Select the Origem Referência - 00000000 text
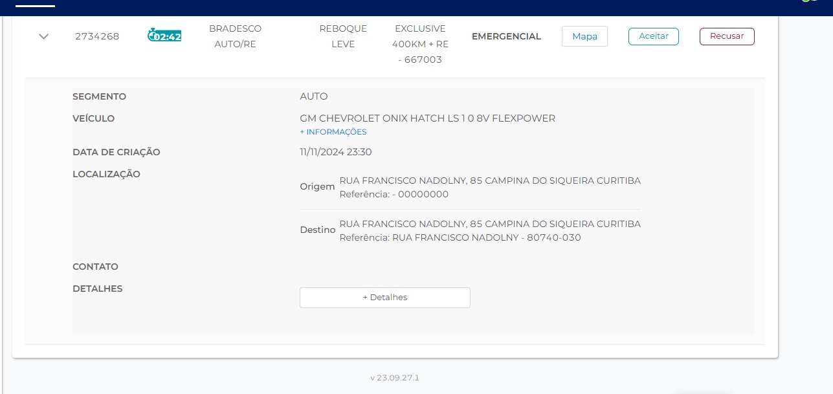Image resolution: width=833 pixels, height=394 pixels. (x=394, y=194)
